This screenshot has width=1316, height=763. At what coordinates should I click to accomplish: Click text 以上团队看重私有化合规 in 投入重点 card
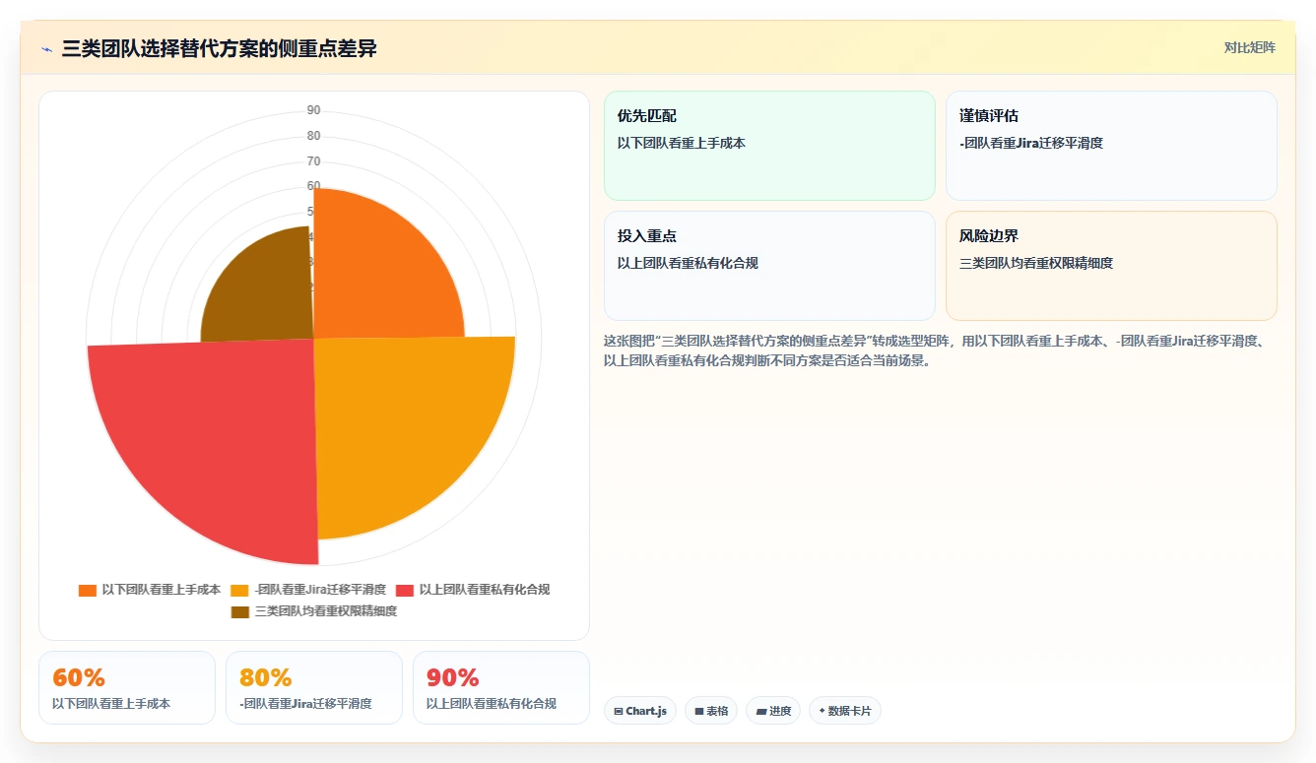point(688,263)
